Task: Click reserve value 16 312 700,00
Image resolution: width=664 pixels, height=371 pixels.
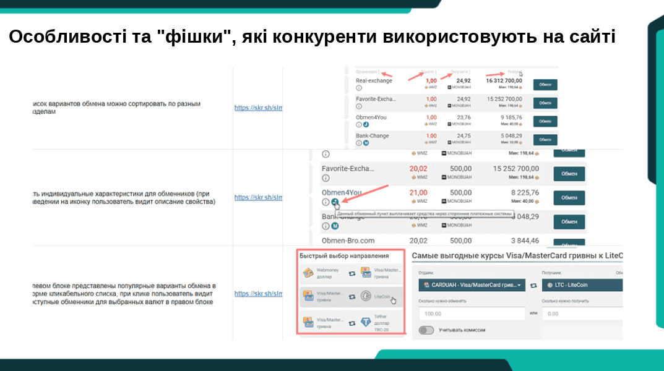Action: (x=504, y=81)
